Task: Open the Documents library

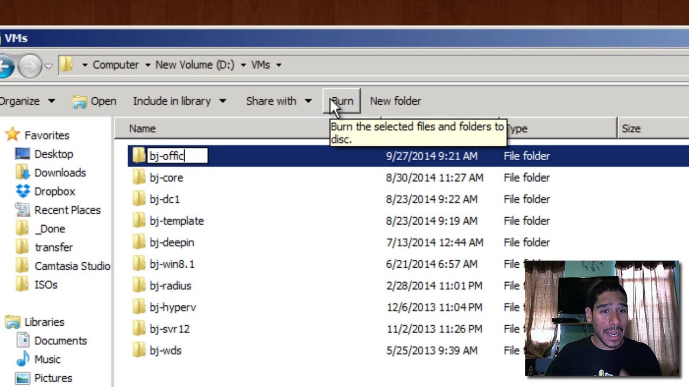Action: pyautogui.click(x=60, y=341)
